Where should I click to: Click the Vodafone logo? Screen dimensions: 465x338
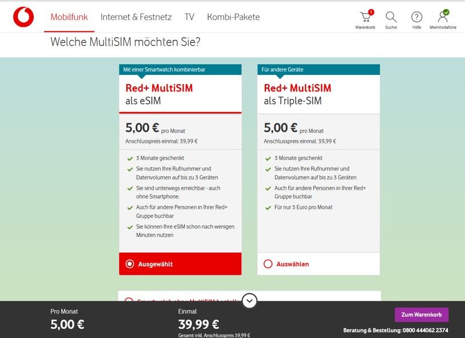pyautogui.click(x=23, y=17)
